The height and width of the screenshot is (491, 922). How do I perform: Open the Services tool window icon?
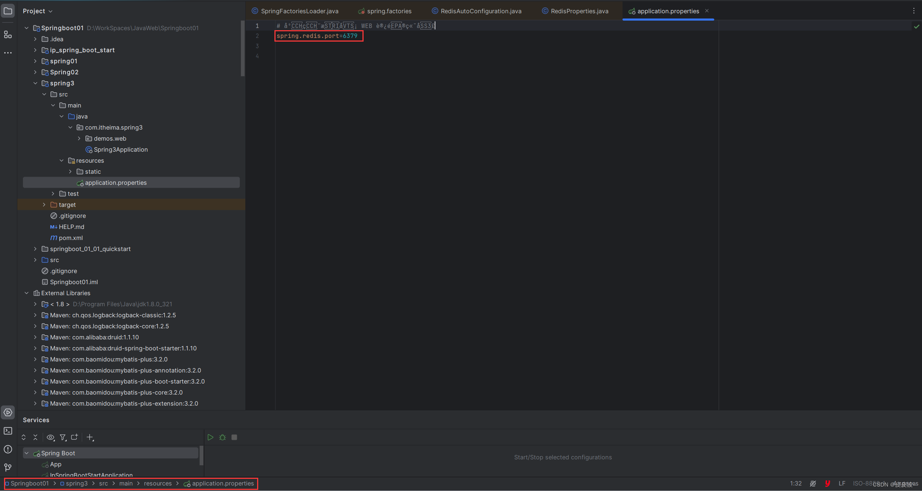point(8,412)
